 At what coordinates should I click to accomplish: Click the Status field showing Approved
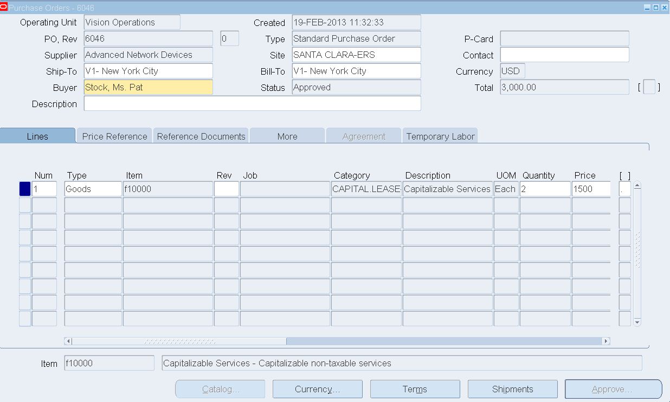[357, 87]
